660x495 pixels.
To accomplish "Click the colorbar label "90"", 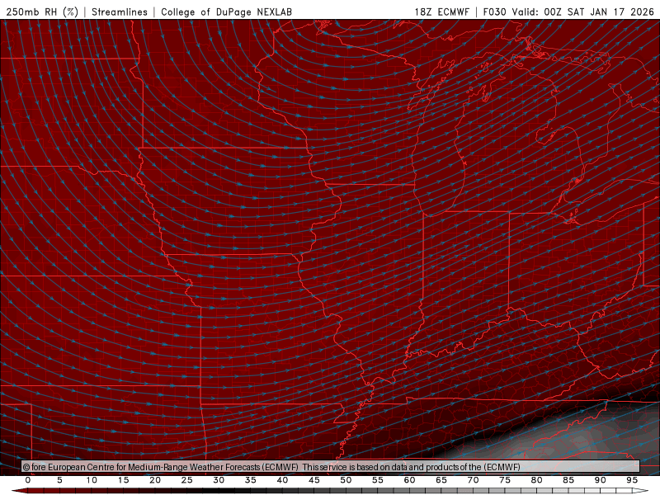I will (x=601, y=480).
